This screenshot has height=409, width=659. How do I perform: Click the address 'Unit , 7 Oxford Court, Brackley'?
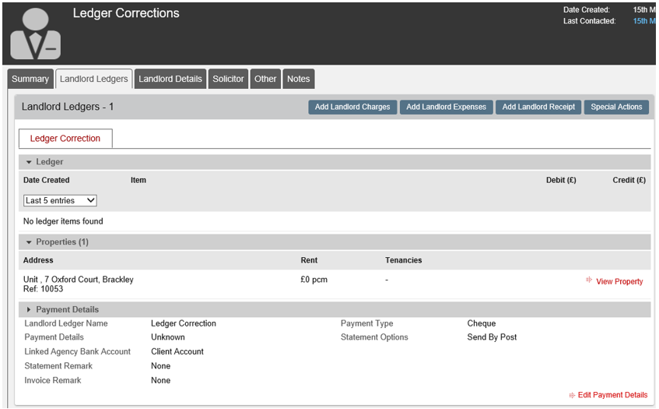(x=78, y=280)
